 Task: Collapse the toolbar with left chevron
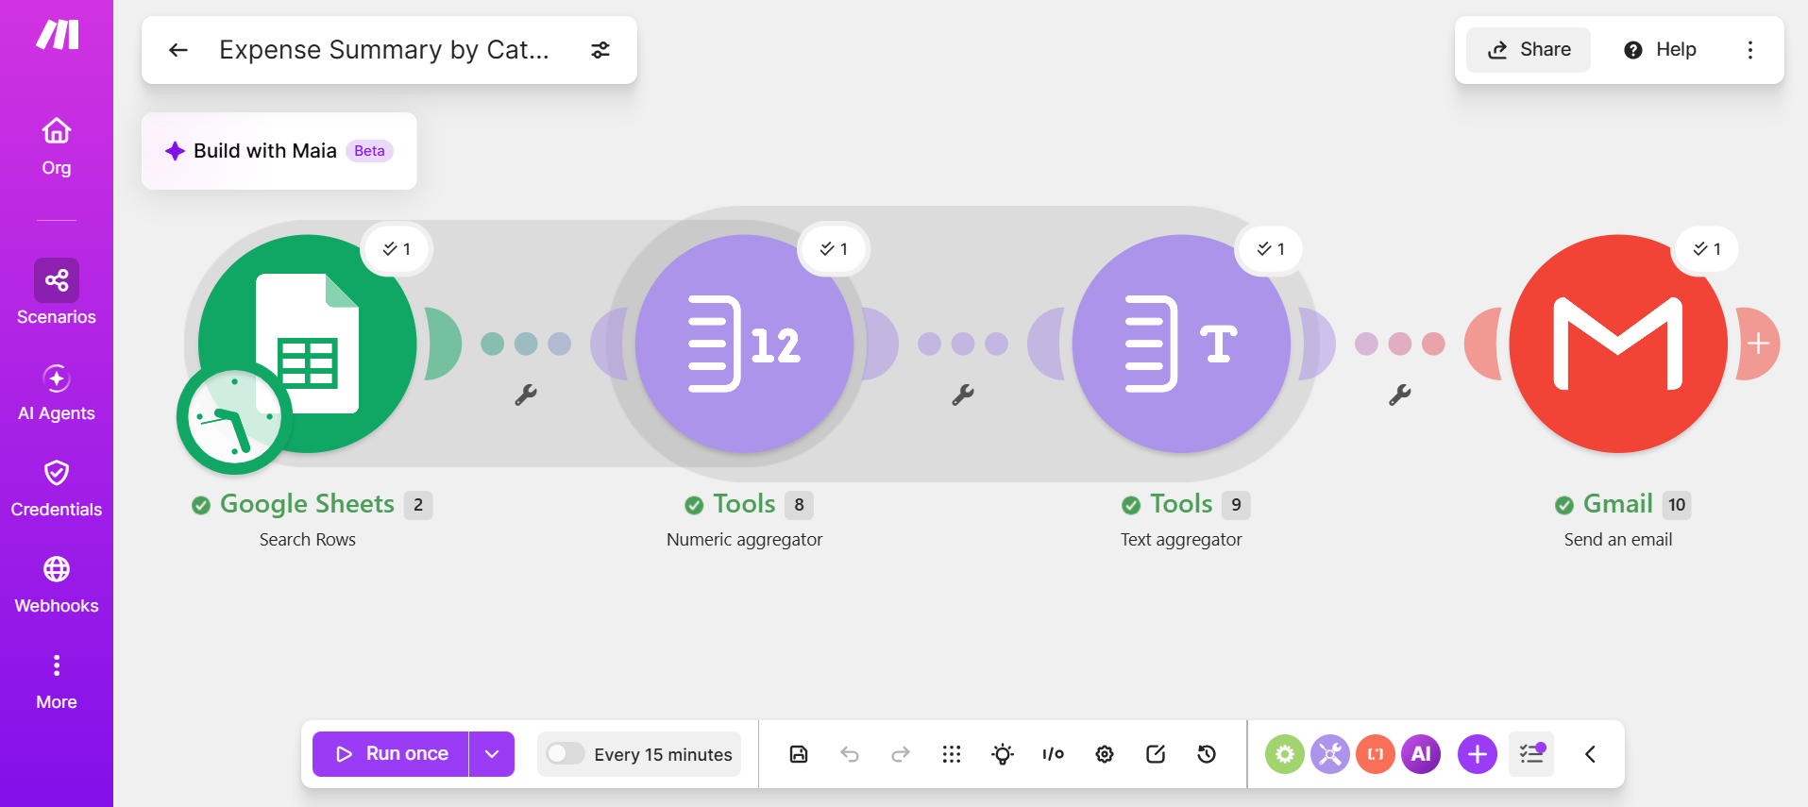[1590, 754]
